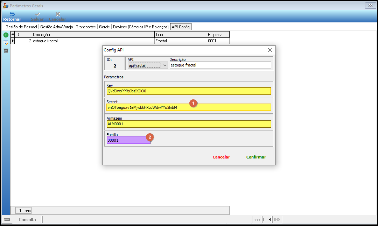Viewport: 378px width, 226px height.
Task: Click the Tipo column header
Action: 181,34
